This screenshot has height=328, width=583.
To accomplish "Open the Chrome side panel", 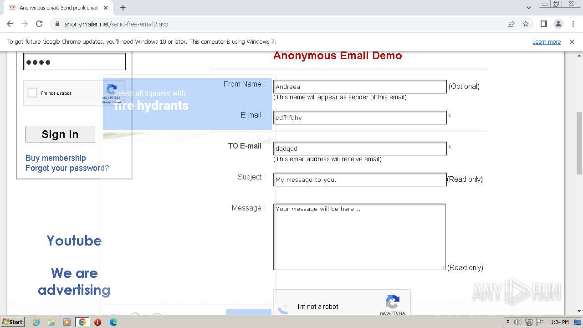I will point(544,24).
